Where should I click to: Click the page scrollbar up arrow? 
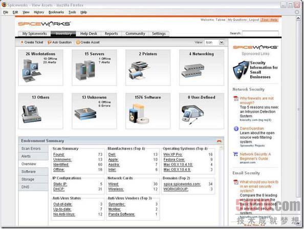(298, 18)
